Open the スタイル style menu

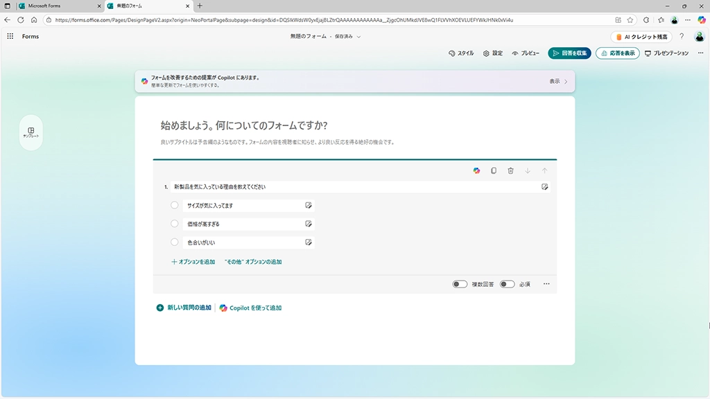coord(461,53)
